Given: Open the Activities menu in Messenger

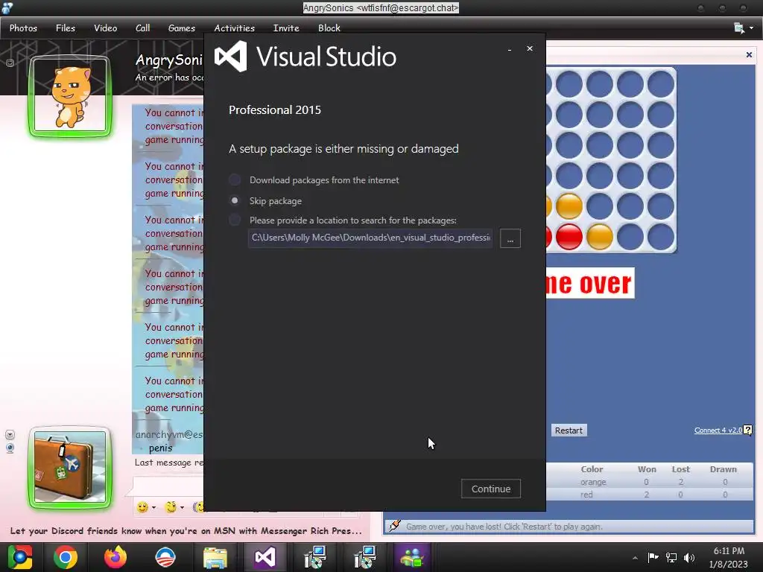Looking at the screenshot, I should point(234,28).
